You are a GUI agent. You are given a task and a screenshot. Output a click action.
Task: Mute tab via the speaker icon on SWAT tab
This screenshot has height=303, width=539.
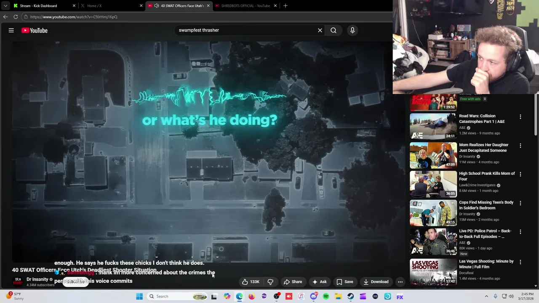click(x=157, y=5)
